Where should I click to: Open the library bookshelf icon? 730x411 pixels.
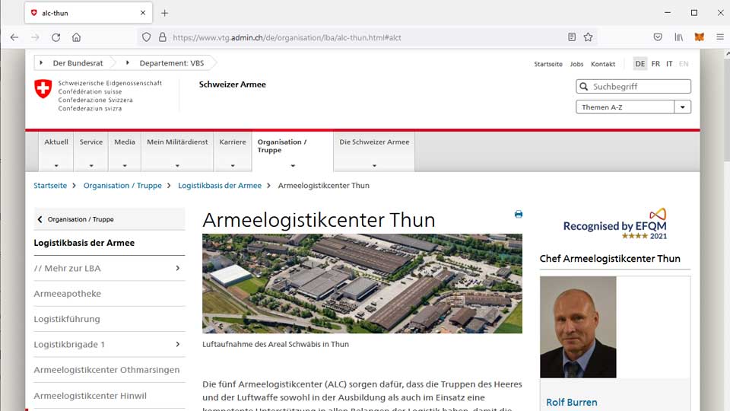[x=679, y=37]
